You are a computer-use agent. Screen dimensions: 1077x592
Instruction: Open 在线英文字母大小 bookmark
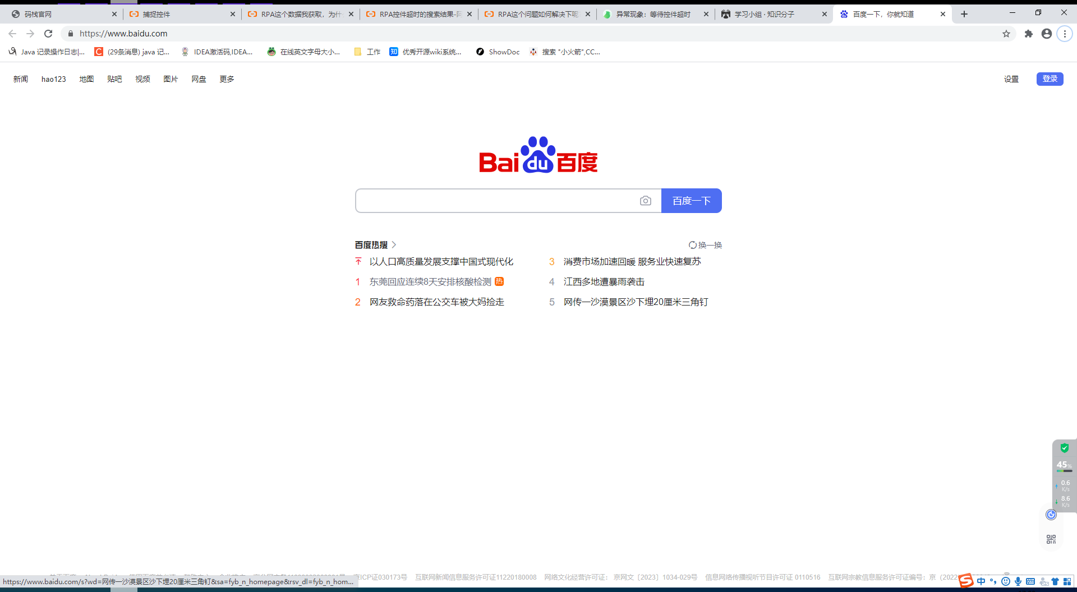tap(303, 52)
